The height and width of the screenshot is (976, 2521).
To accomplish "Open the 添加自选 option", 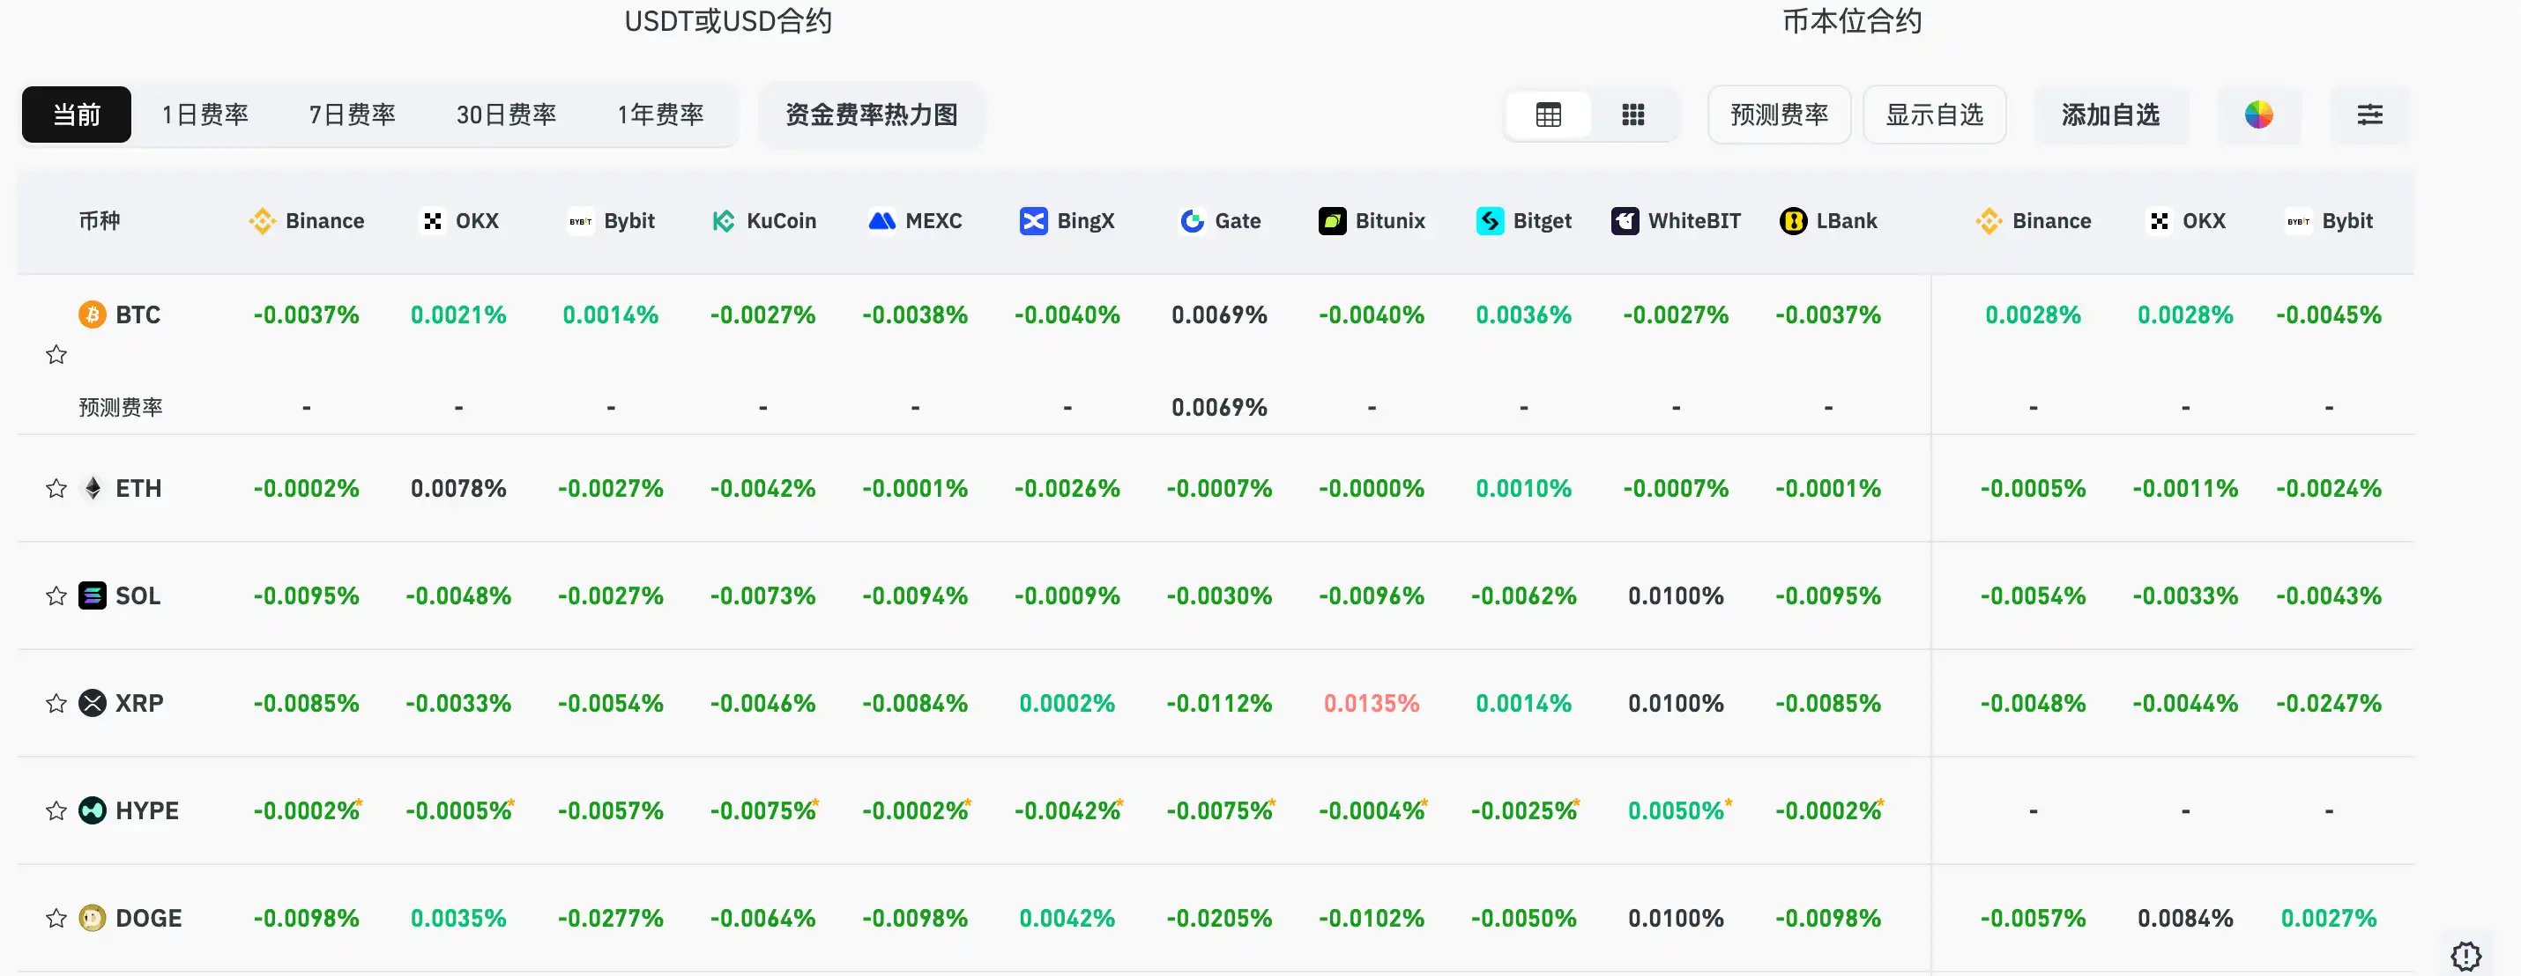I will (x=2110, y=115).
